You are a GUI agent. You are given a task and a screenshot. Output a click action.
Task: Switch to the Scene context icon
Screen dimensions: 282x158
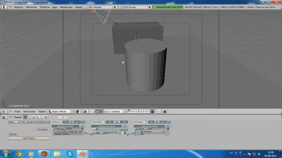click(46, 117)
